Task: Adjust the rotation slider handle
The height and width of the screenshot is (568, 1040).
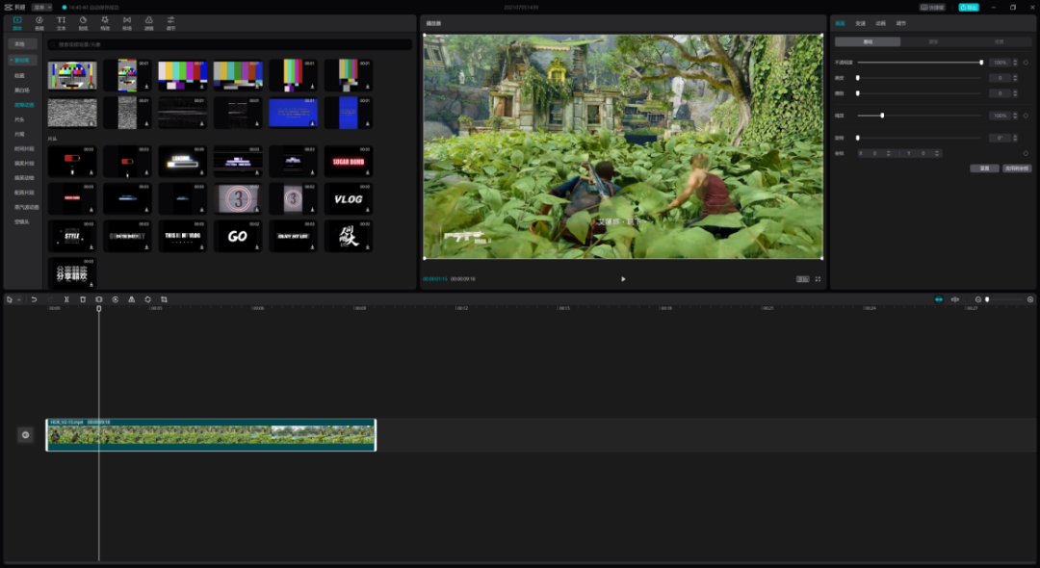Action: pyautogui.click(x=858, y=138)
